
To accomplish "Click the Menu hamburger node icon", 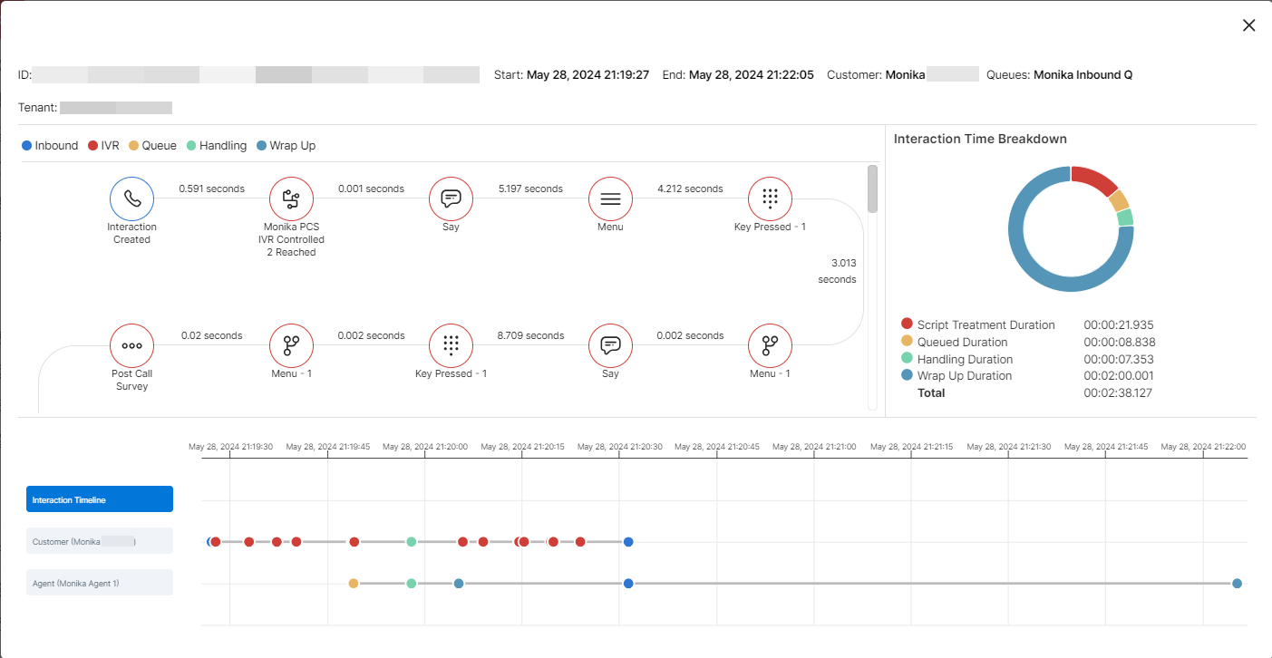I will point(610,198).
